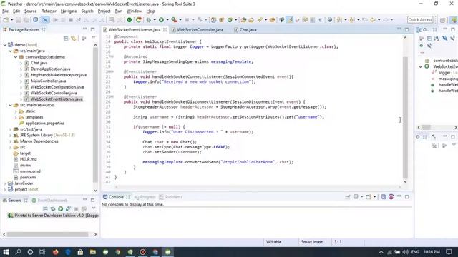
Task: Open dropdown arrow next to Debug button
Action: (155, 20)
